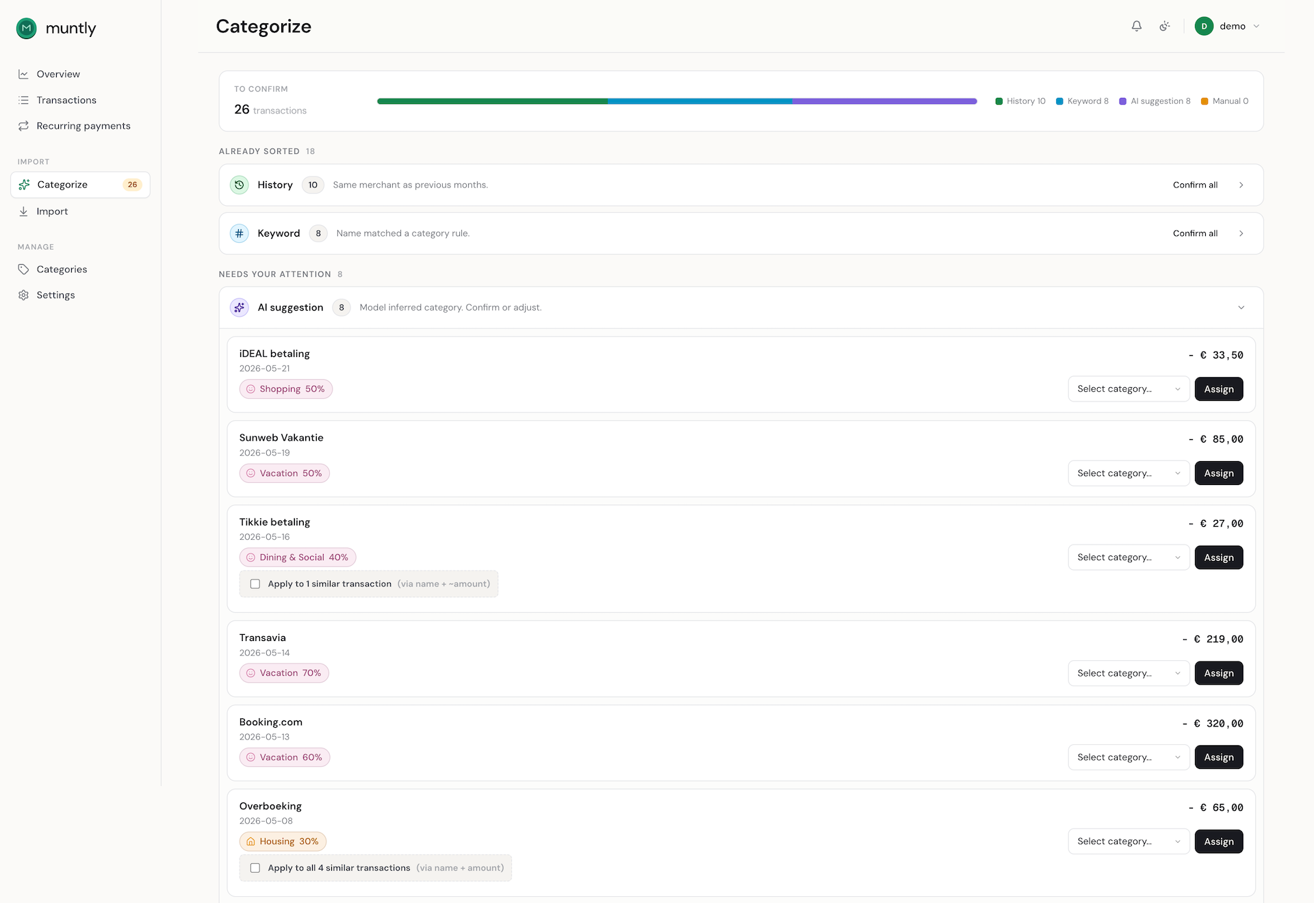The width and height of the screenshot is (1314, 903).
Task: Click the purple AI suggestion progress segment
Action: [884, 101]
